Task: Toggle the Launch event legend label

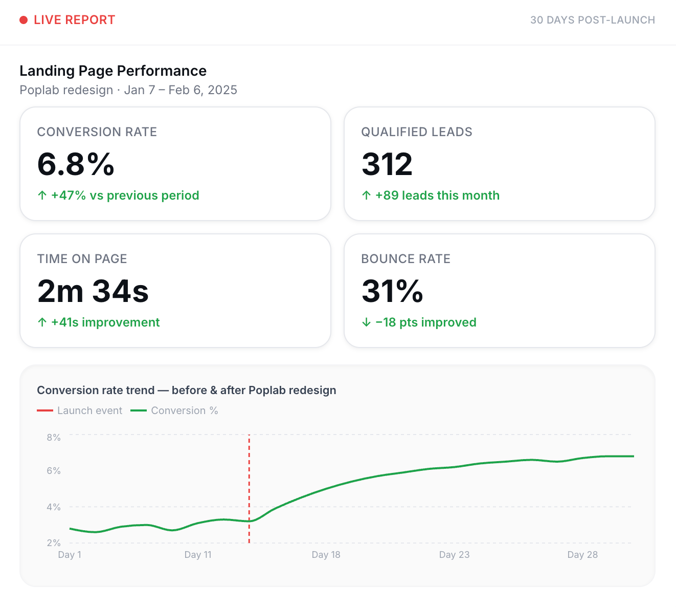Action: [x=89, y=410]
